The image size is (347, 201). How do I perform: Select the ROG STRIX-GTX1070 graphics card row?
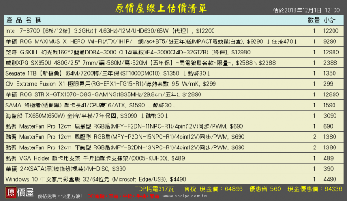(x=173, y=95)
